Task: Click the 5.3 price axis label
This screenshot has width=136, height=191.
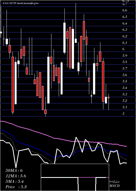Action: click(x=125, y=94)
